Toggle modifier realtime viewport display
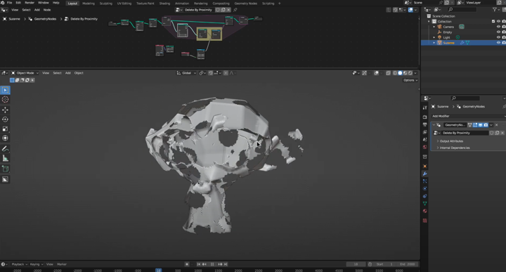Viewport: 506px width, 272px height. [x=481, y=125]
